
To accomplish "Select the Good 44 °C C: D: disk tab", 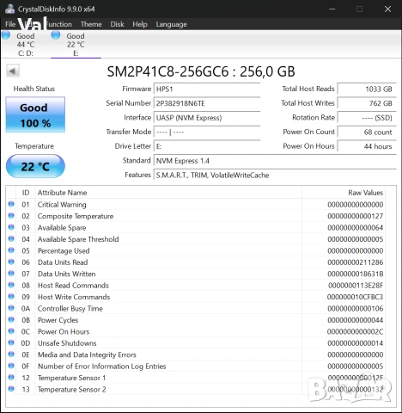I will click(x=25, y=44).
